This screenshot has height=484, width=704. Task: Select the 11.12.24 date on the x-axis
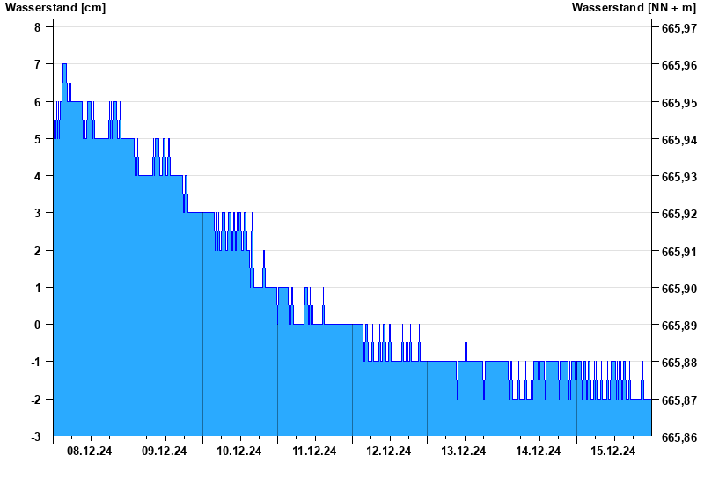tap(314, 451)
